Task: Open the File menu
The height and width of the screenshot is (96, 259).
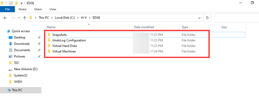Action: pyautogui.click(x=7, y=9)
